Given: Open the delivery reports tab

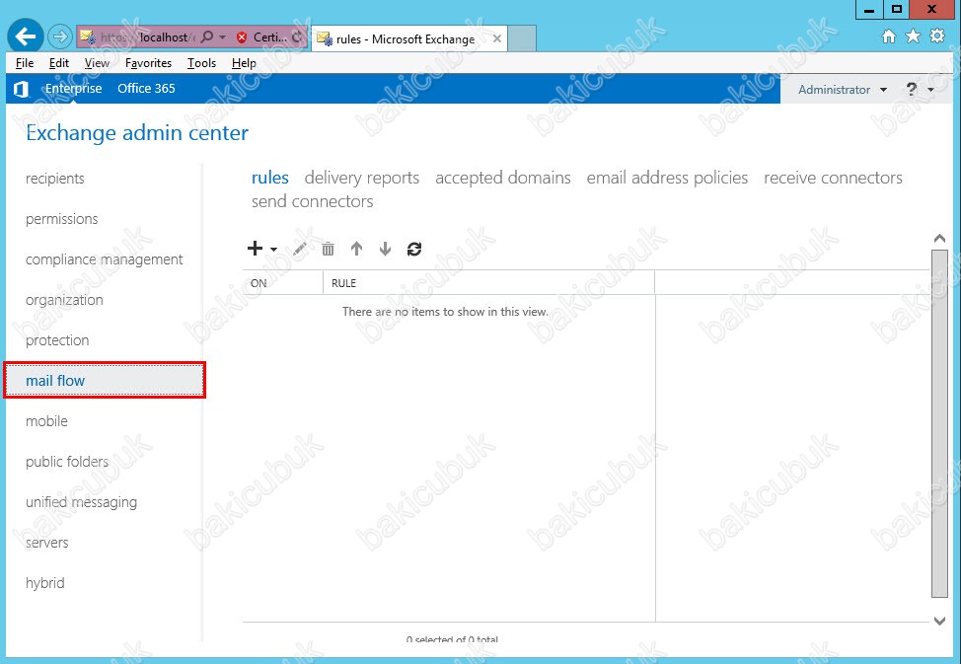Looking at the screenshot, I should 361,178.
